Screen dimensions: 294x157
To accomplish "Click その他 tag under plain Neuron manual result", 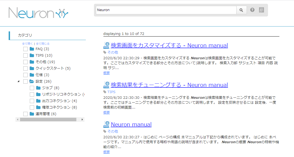I will point(113,131).
